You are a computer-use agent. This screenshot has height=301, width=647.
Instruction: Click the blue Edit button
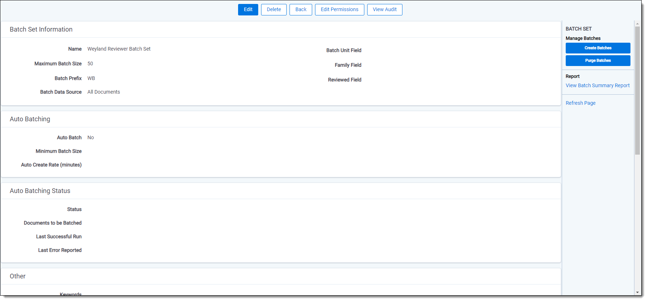pyautogui.click(x=248, y=10)
